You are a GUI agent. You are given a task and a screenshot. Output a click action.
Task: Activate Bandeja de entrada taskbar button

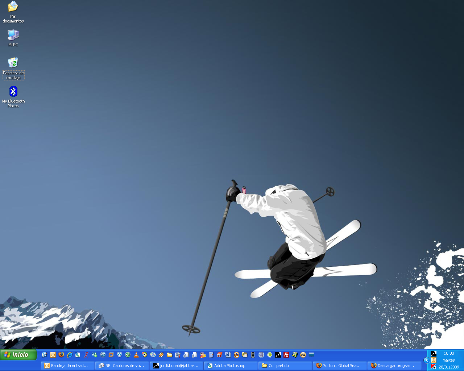(67, 366)
